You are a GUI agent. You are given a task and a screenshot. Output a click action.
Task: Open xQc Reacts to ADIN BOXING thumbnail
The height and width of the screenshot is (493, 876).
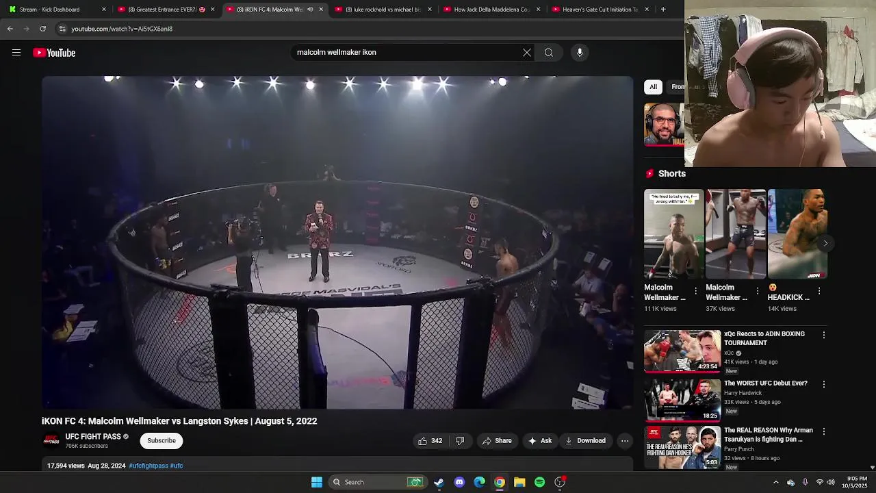point(682,351)
